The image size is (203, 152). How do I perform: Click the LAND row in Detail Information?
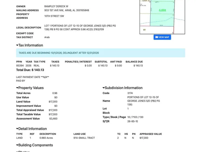tap(89, 138)
